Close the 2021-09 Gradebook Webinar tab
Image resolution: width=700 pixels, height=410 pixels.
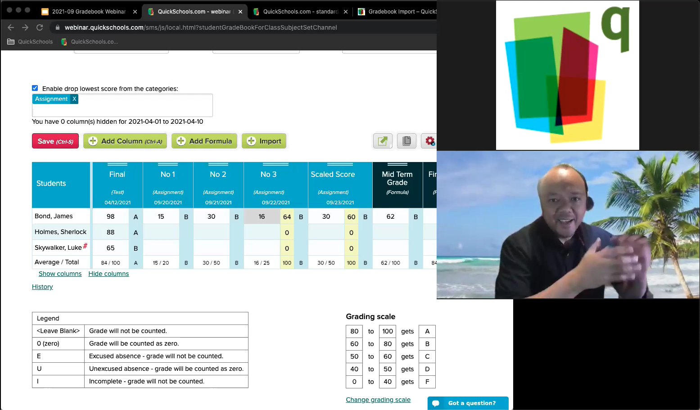[x=135, y=12]
